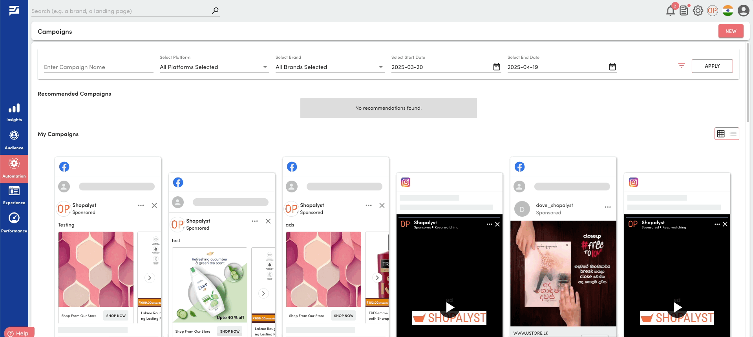Click the My Campaigns heading
Viewport: 753px width, 337px height.
click(58, 134)
